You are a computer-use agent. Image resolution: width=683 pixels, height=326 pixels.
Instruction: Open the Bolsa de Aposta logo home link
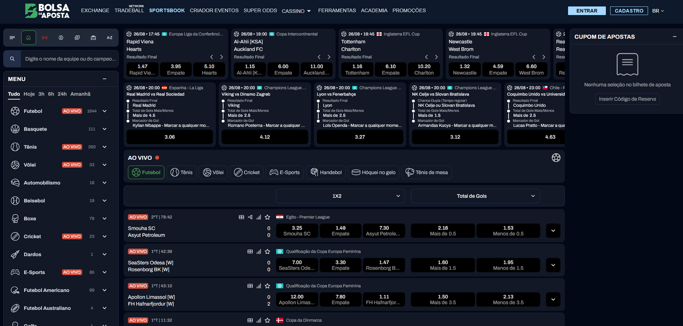47,11
